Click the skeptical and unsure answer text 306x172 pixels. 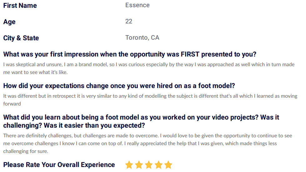coord(149,68)
